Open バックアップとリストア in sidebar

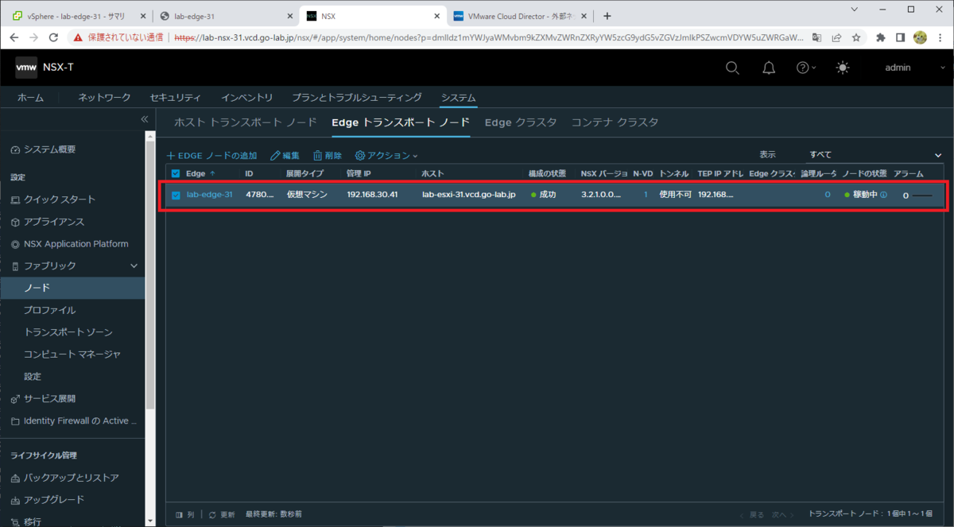72,478
